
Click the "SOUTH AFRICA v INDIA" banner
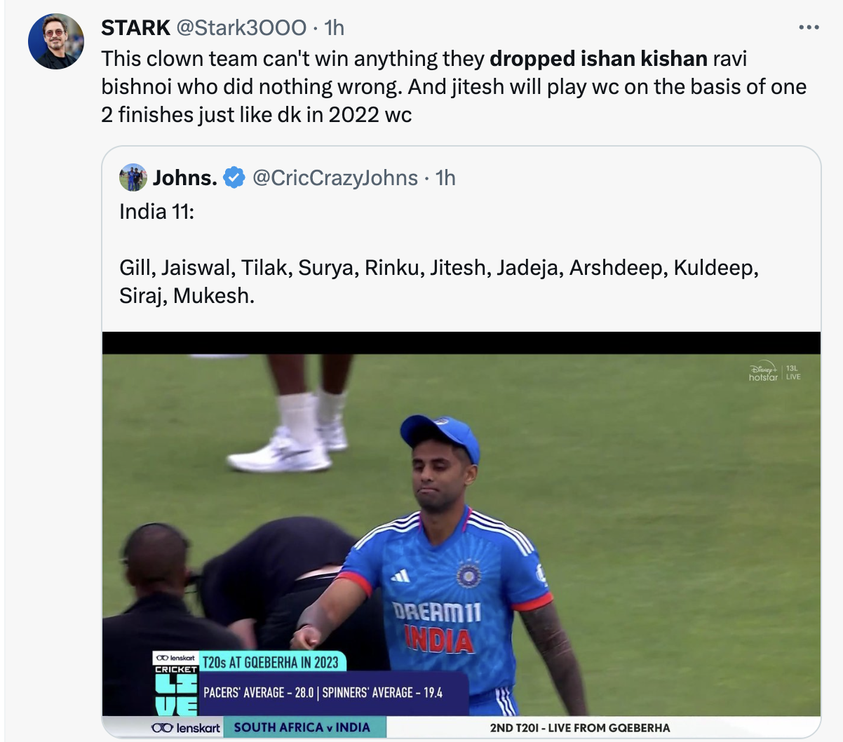click(x=302, y=727)
